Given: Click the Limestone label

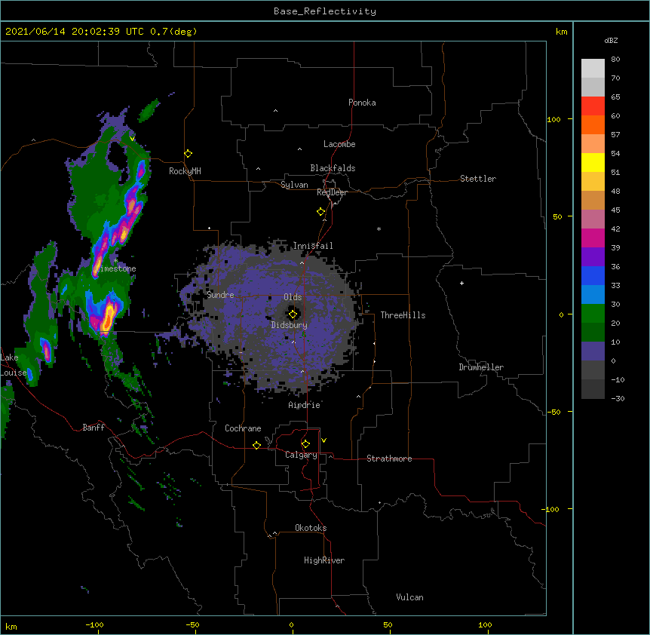Looking at the screenshot, I should (116, 268).
